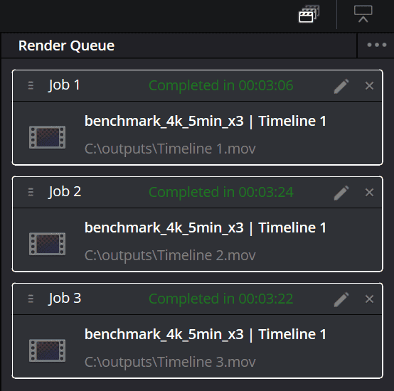Edit Job 3 with the pencil icon

(x=341, y=299)
